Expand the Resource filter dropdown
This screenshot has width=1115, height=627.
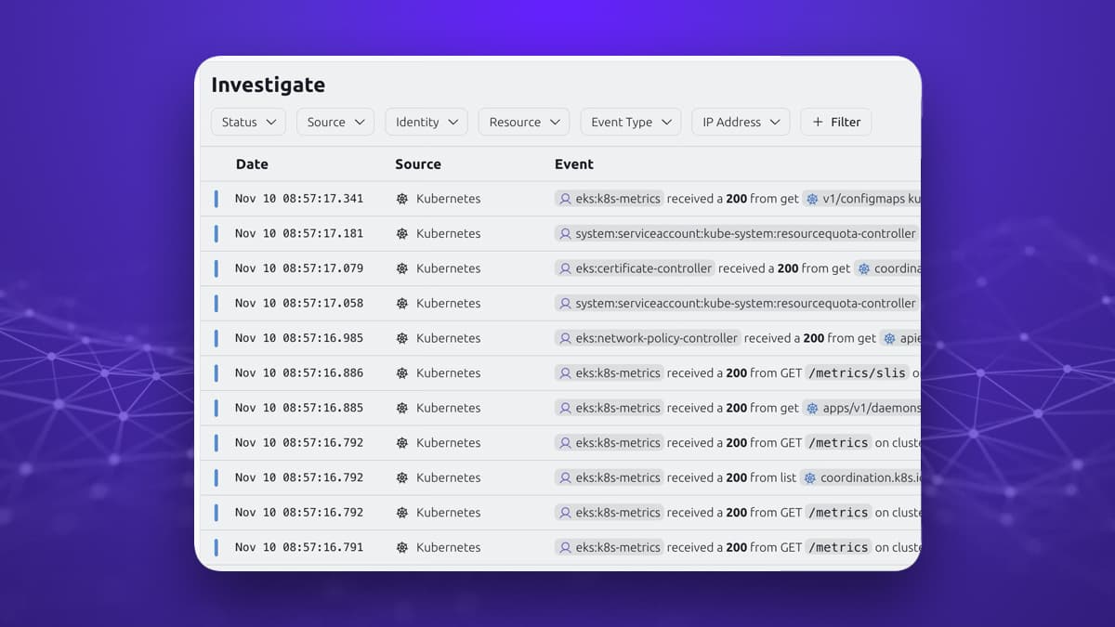523,122
